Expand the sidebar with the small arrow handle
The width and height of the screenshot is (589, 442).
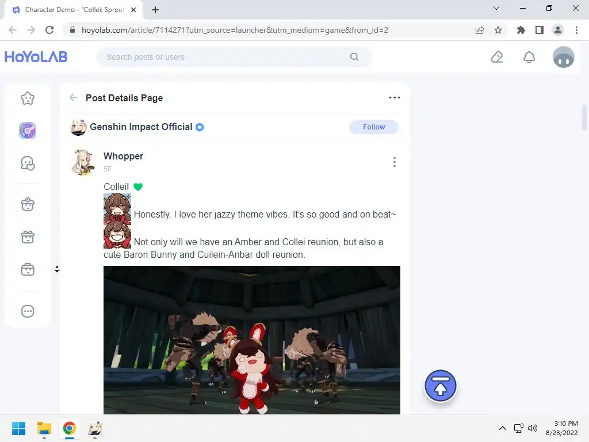(x=57, y=269)
